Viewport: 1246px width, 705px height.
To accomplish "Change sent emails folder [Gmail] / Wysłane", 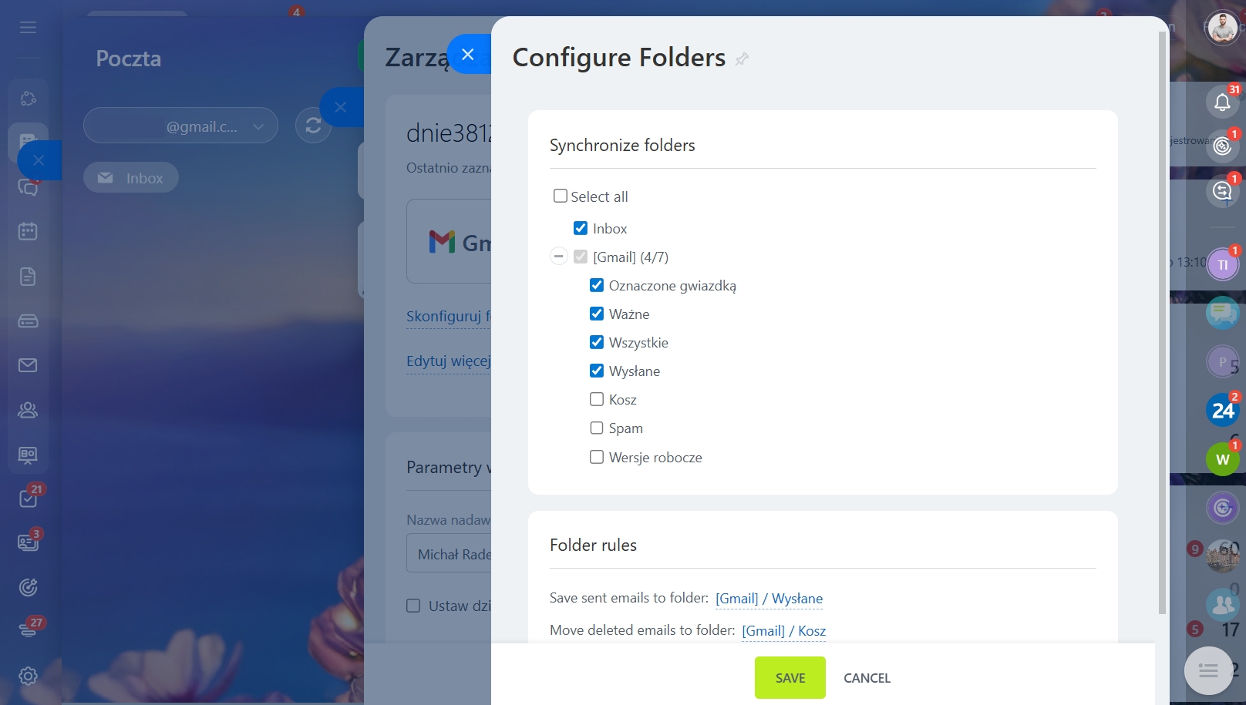I will [769, 599].
